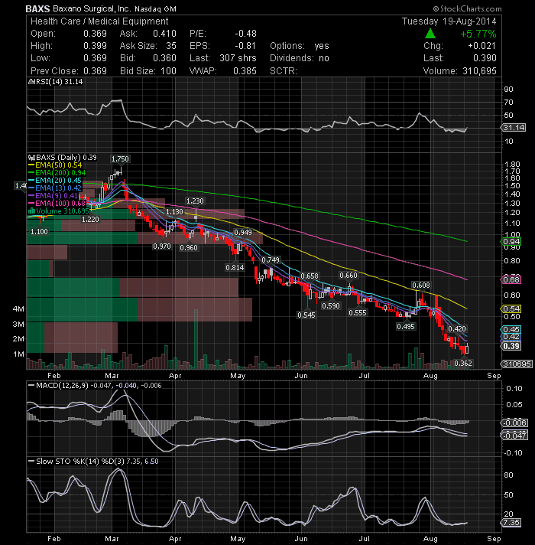This screenshot has height=545, width=535.
Task: Click the 0.362 low price annotation
Action: coord(463,364)
